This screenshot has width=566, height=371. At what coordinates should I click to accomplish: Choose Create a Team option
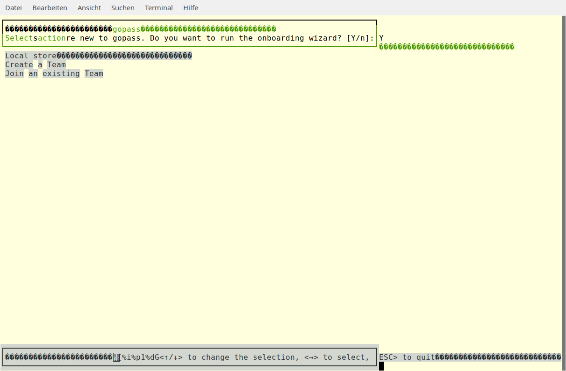(x=35, y=64)
